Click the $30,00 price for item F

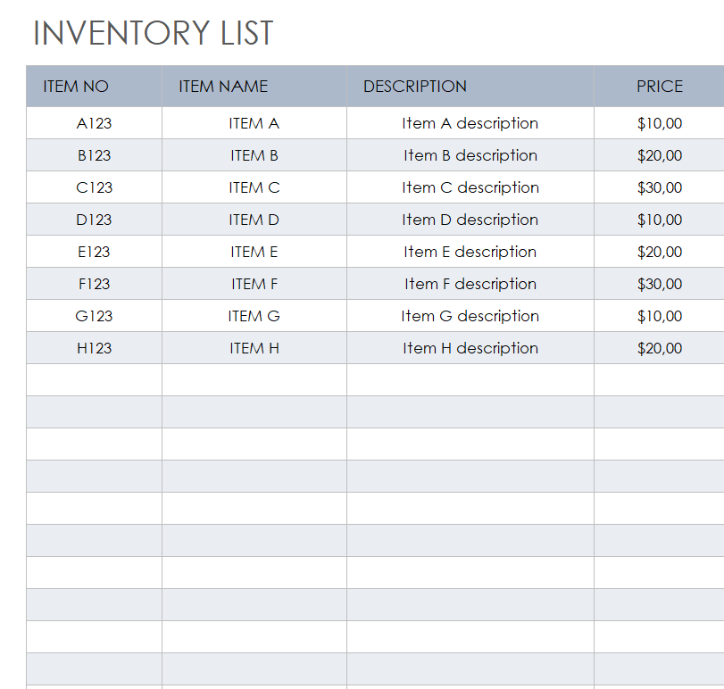point(660,284)
